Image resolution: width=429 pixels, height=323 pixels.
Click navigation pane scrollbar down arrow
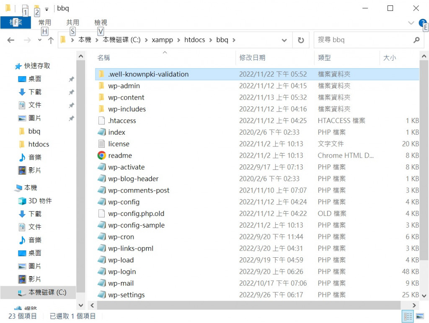tap(81, 305)
